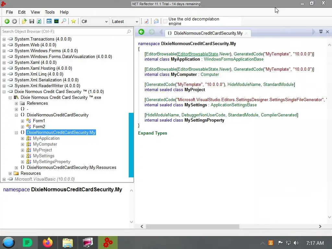Select the DixieNormousCreditCardSecurity.My tab

[x=208, y=33]
